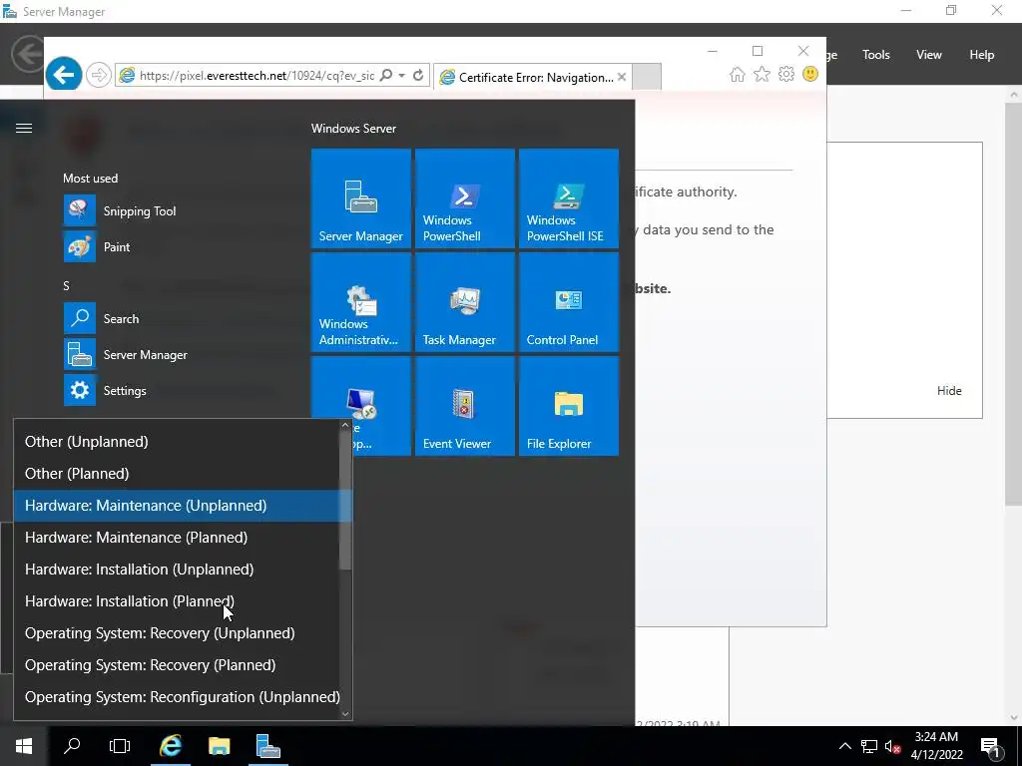This screenshot has width=1022, height=766.
Task: Open File Explorer from the taskbar
Action: (x=219, y=746)
